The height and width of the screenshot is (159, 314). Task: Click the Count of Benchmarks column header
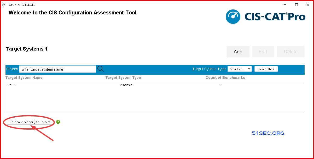[225, 78]
